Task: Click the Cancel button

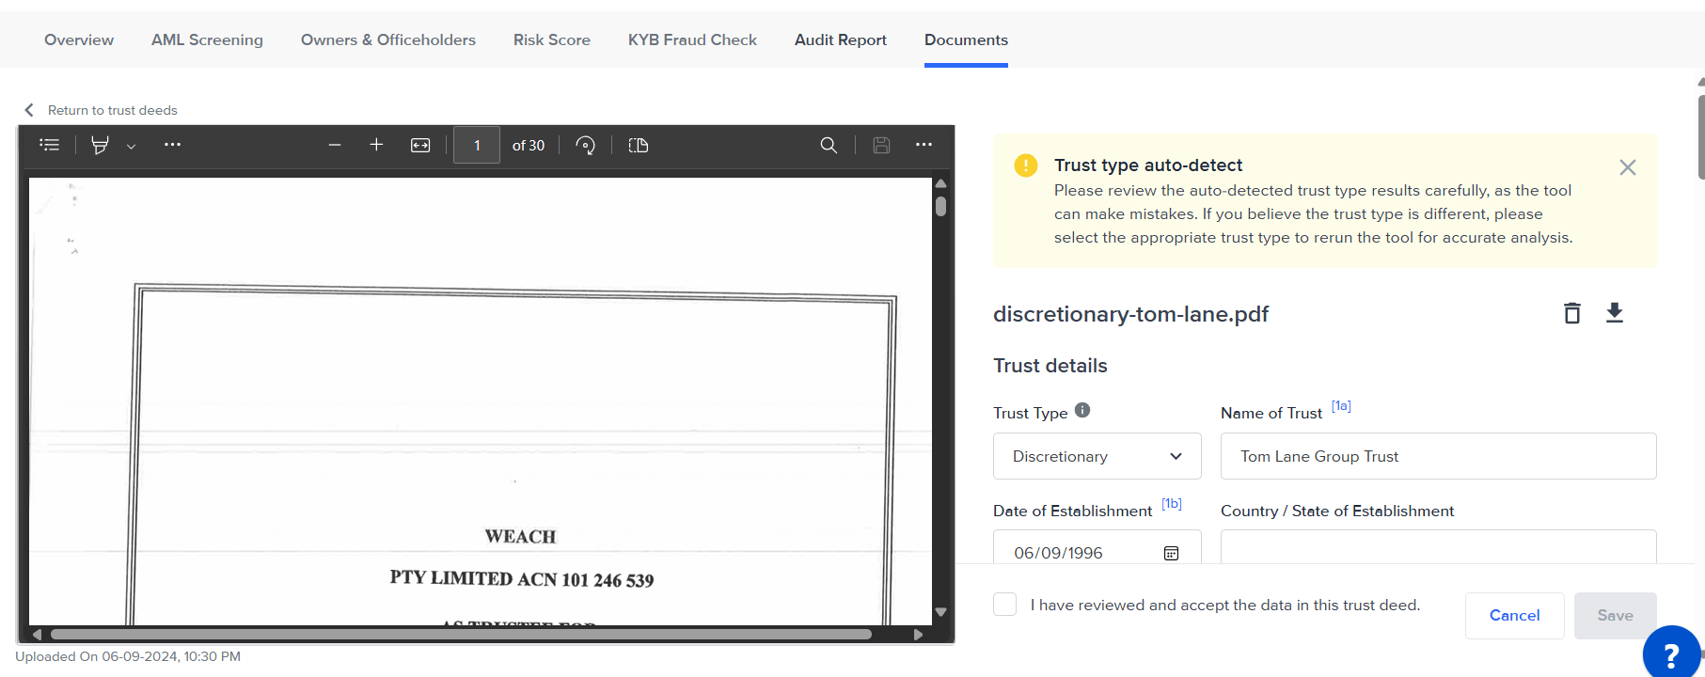Action: [1514, 615]
